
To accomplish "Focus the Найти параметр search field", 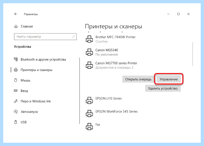I will [45, 36].
